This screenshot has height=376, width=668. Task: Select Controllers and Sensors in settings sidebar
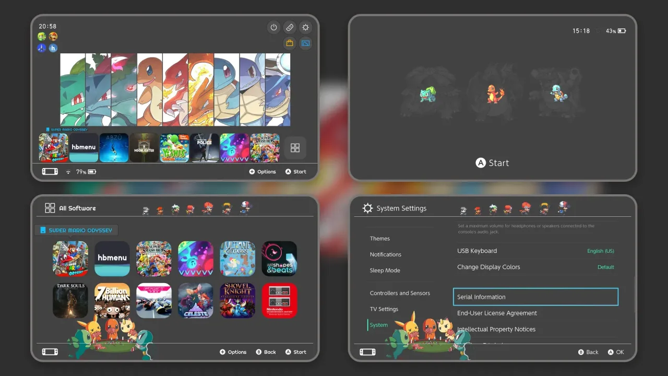click(x=400, y=293)
